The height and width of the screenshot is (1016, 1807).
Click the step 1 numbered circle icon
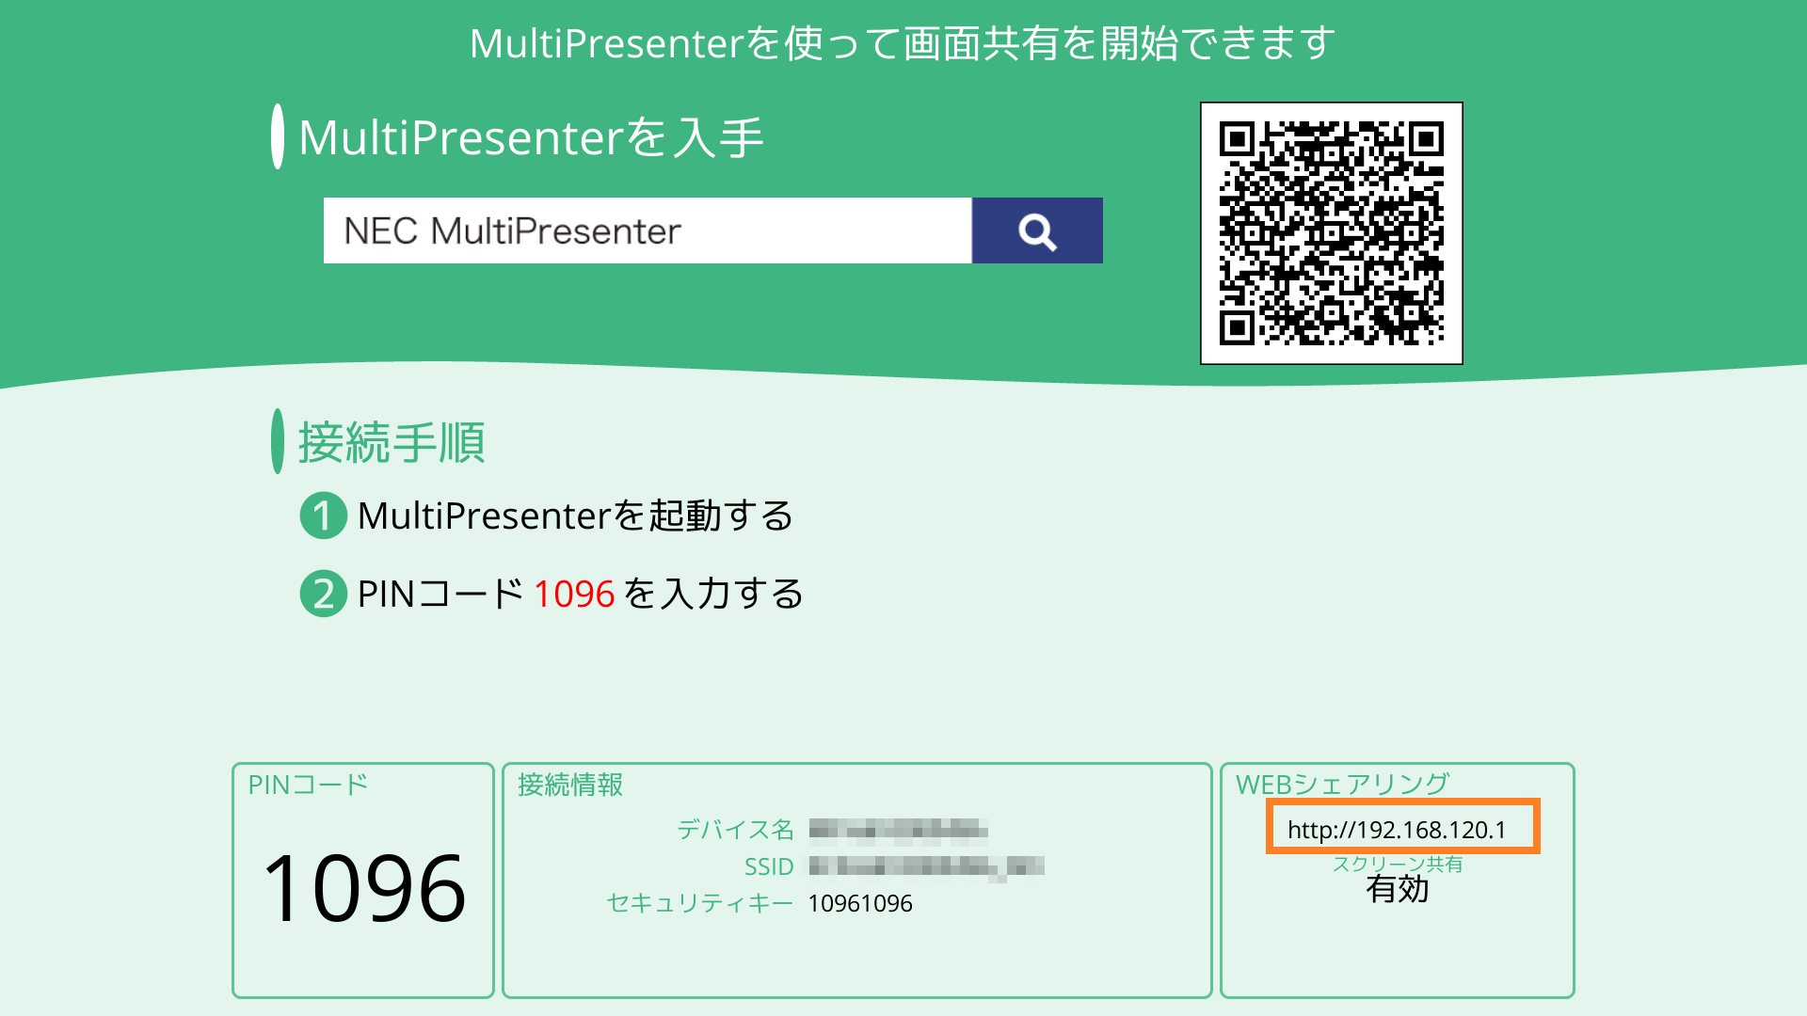pyautogui.click(x=322, y=516)
